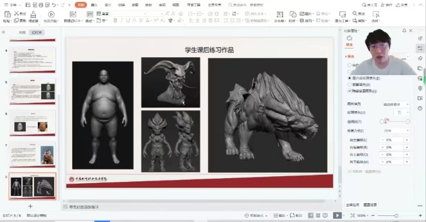Screen dimensions: 426x222
Task: Click the Text Box icon in ribbon
Action: 280,14
